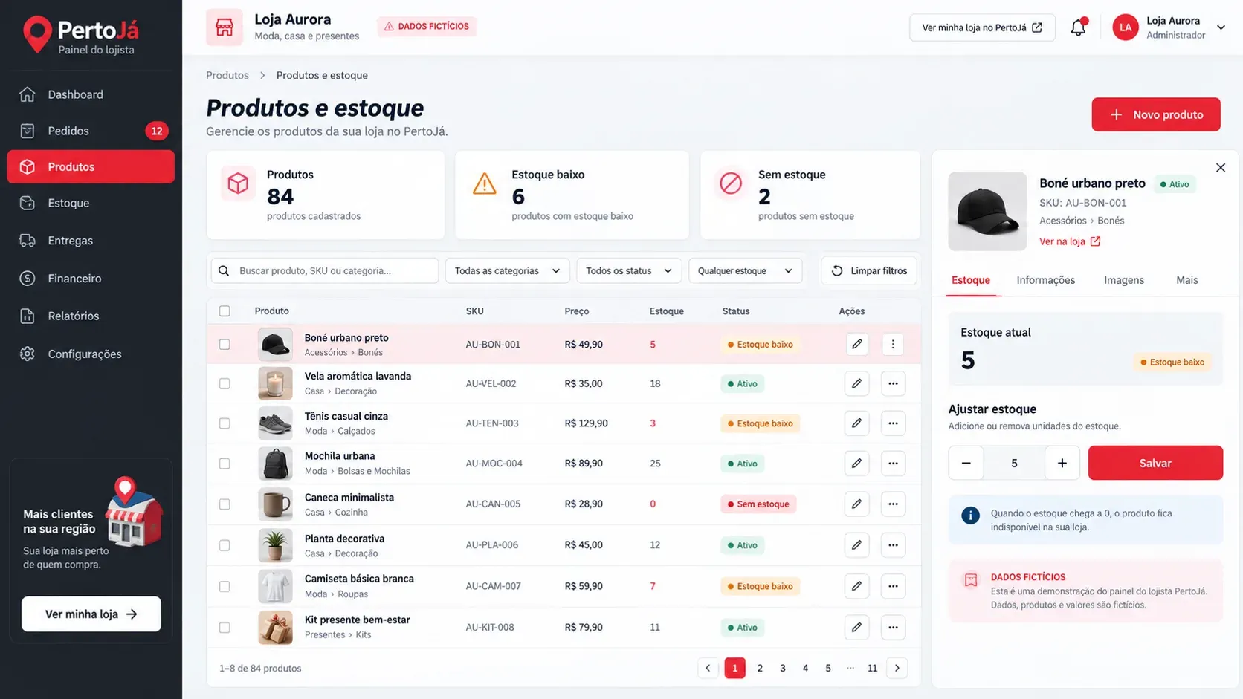Click the stock quantity field showing 5
The image size is (1243, 699).
[1014, 463]
